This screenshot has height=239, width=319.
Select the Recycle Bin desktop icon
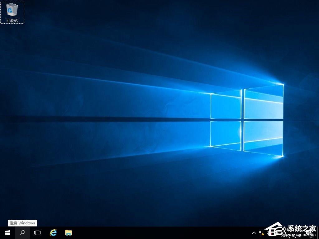[x=12, y=12]
